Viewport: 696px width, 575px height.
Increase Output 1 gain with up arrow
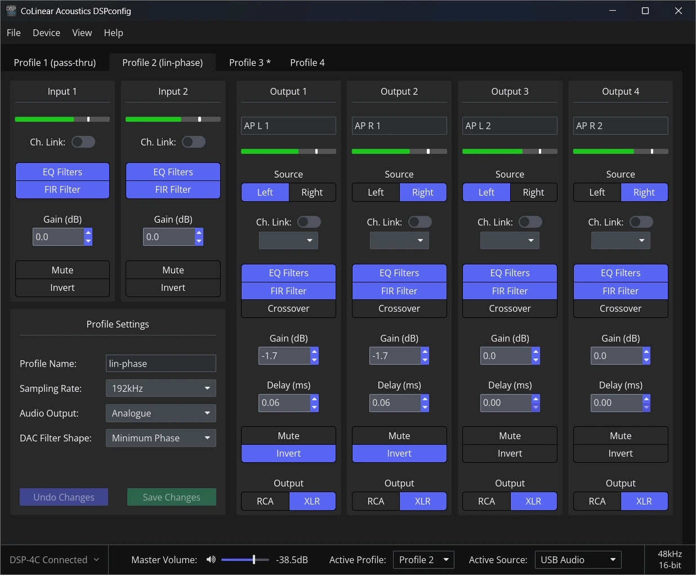click(314, 352)
